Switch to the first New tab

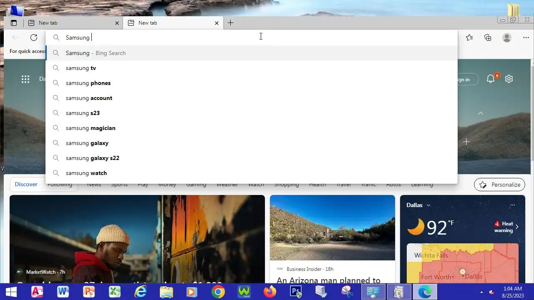[73, 23]
